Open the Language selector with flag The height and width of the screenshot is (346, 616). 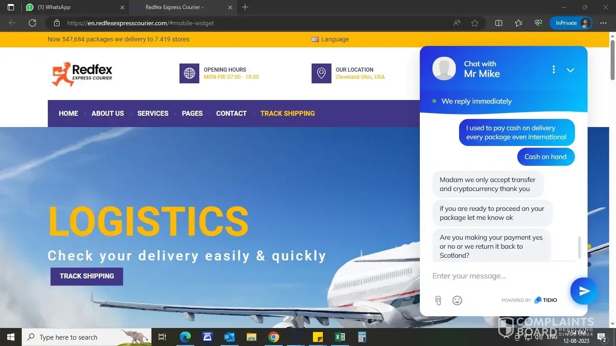[x=331, y=39]
